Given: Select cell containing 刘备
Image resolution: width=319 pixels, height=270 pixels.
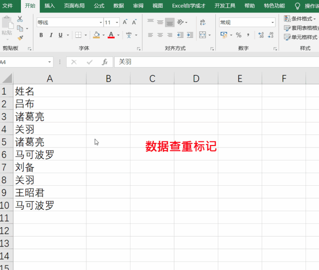Looking at the screenshot, I should pyautogui.click(x=50, y=167).
